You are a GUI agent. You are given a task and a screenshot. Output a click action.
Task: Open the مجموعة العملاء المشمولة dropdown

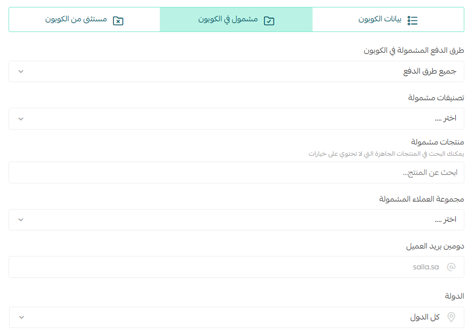236,220
